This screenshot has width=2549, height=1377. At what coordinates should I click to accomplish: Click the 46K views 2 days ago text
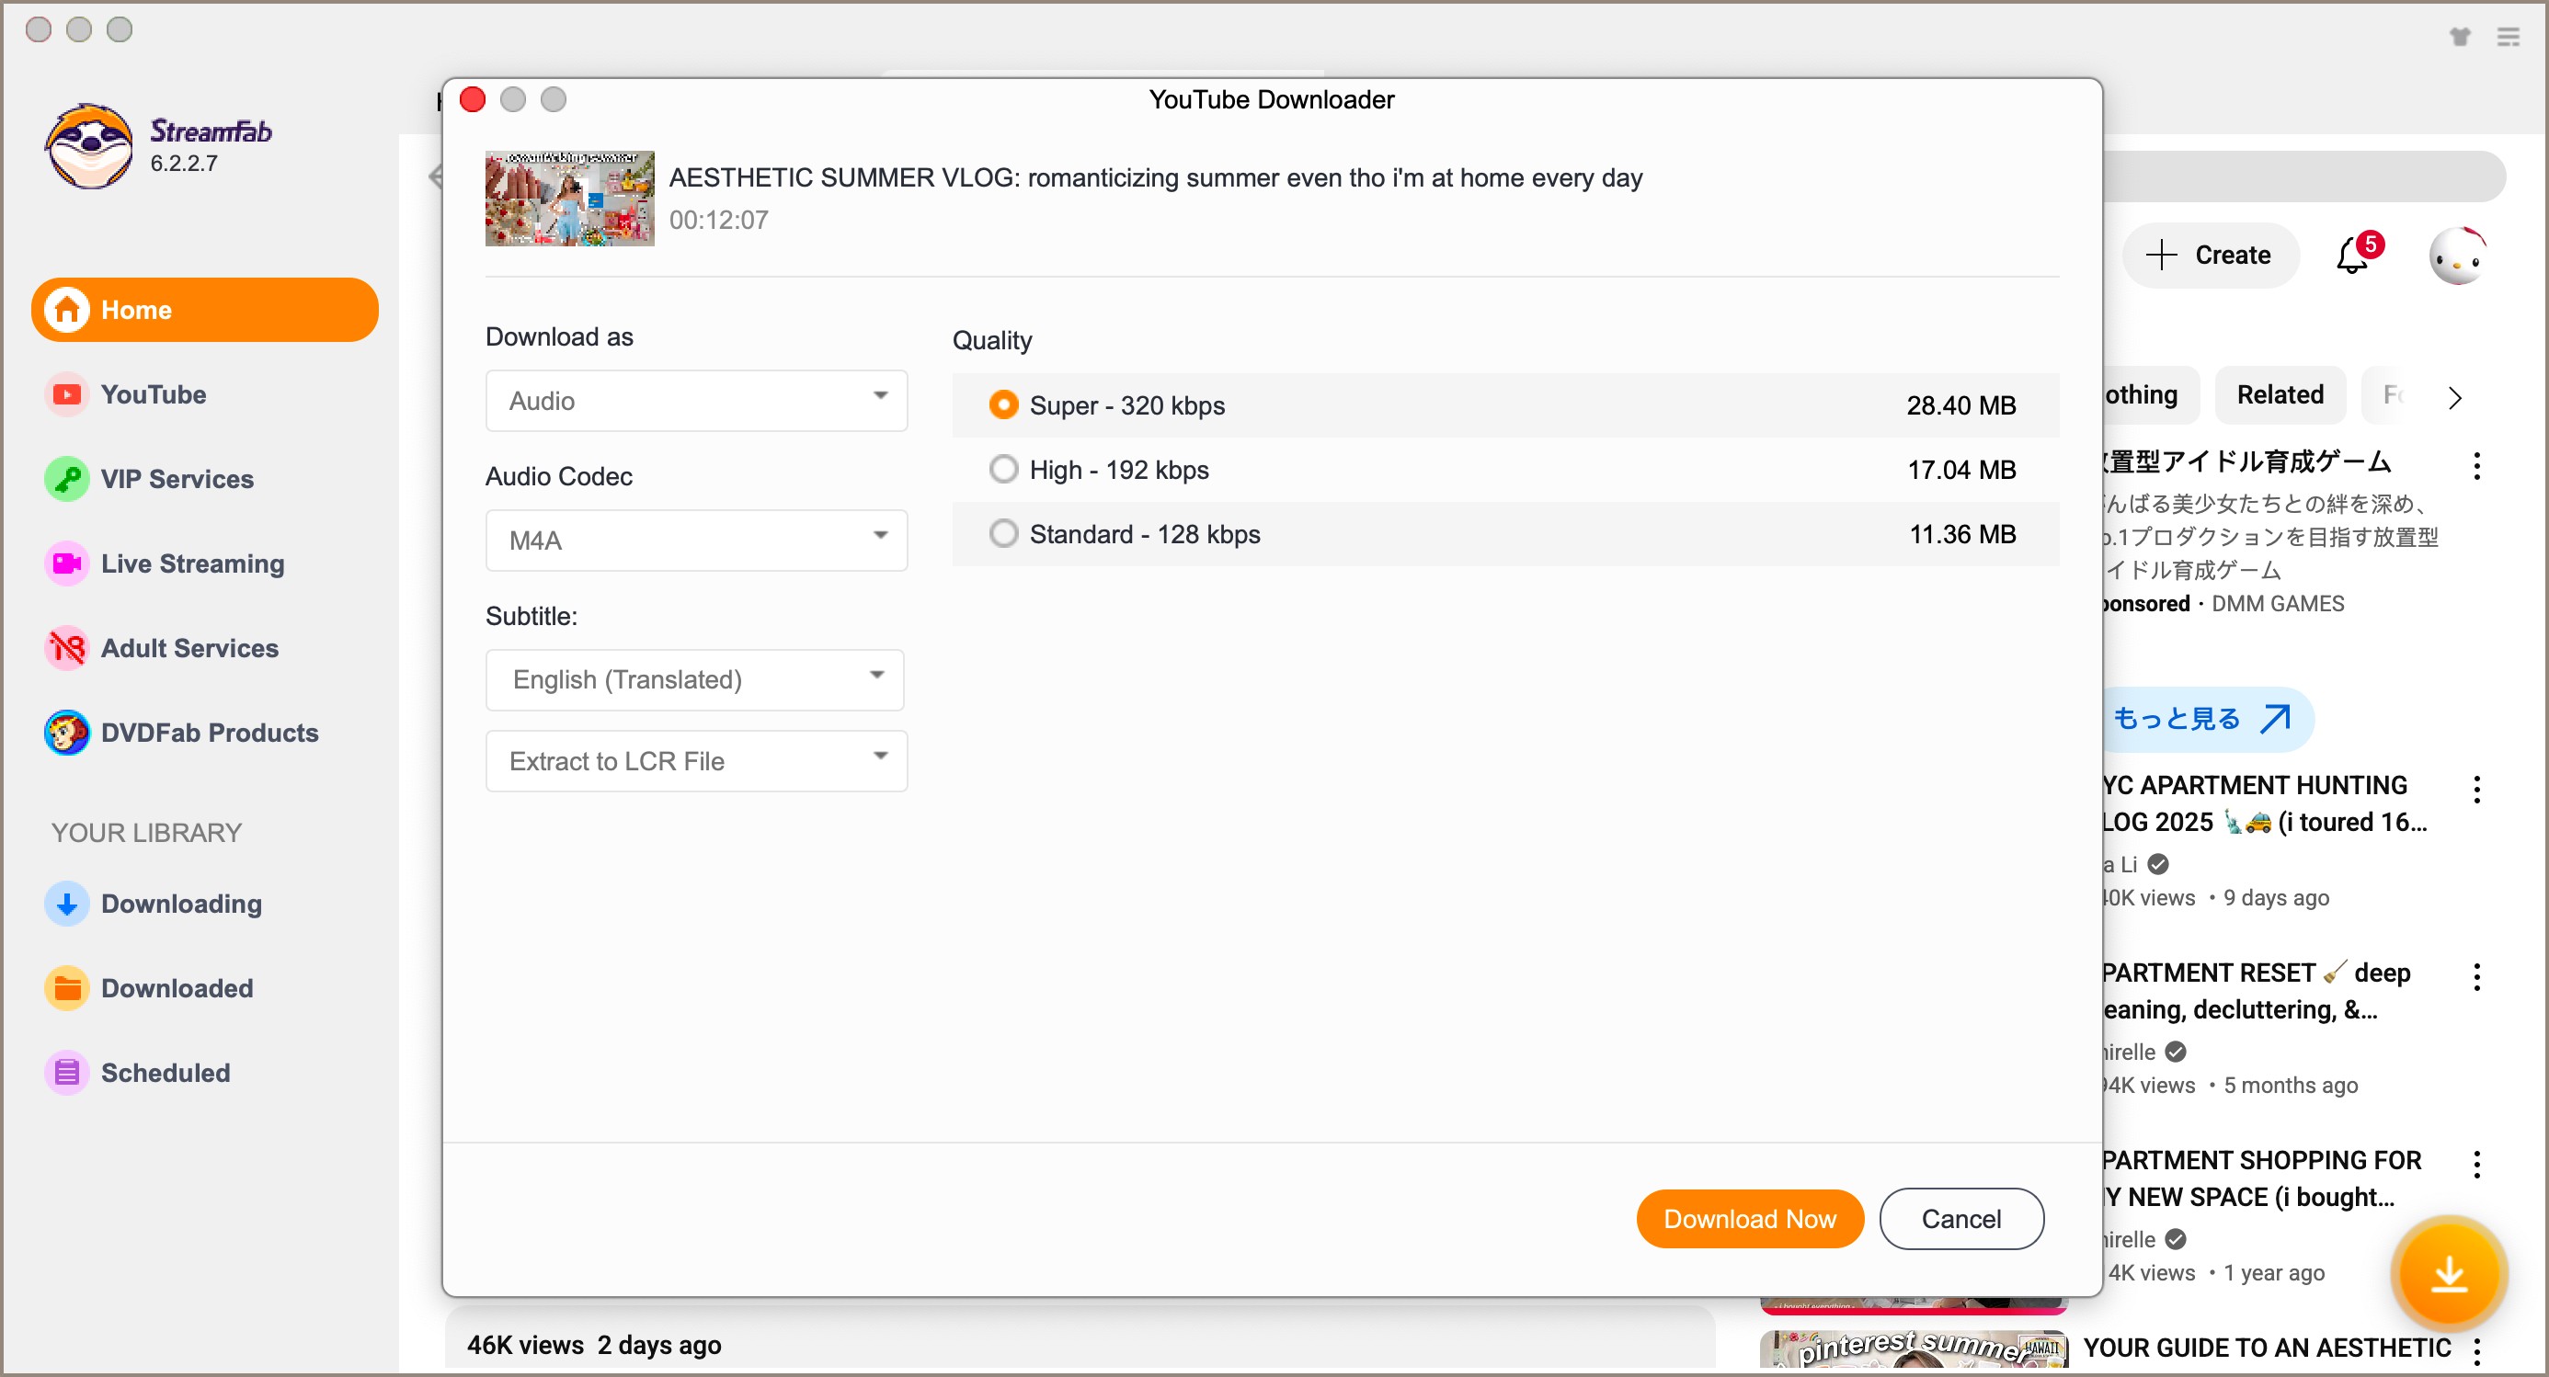tap(594, 1346)
